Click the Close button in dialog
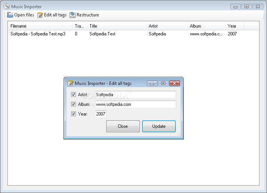The height and width of the screenshot is (193, 267). click(123, 126)
